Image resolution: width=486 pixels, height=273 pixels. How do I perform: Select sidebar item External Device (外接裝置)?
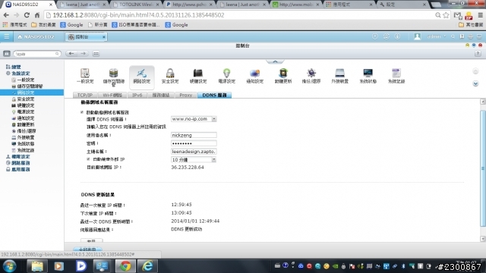(x=24, y=137)
